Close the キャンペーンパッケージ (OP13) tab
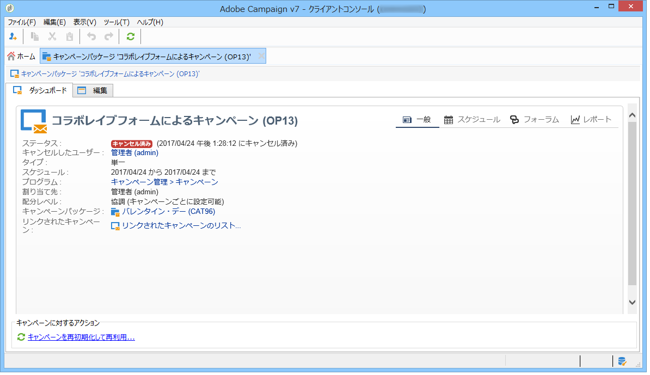This screenshot has width=650, height=375. [261, 56]
